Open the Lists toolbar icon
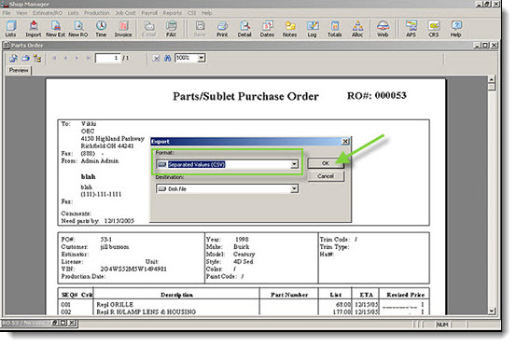 [11, 29]
